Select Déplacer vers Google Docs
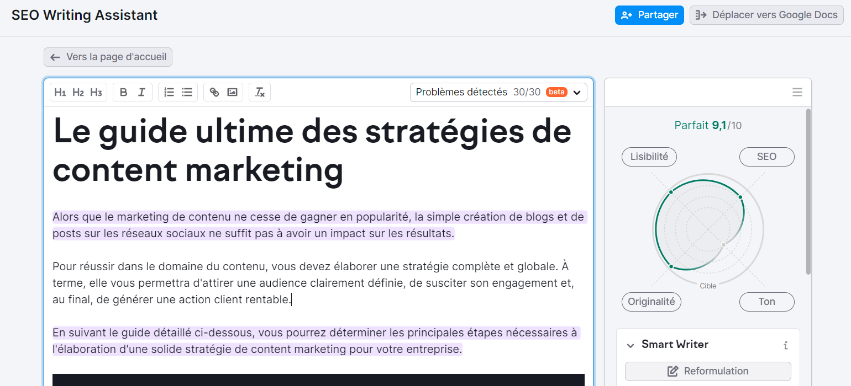The height and width of the screenshot is (386, 851). [x=766, y=15]
